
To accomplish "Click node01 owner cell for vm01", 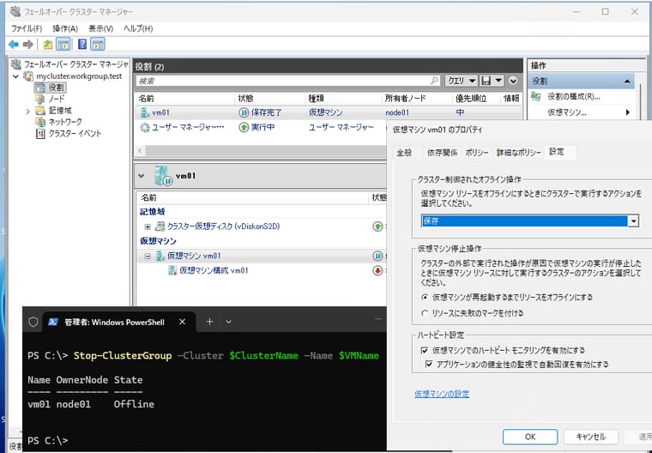I will (x=397, y=112).
